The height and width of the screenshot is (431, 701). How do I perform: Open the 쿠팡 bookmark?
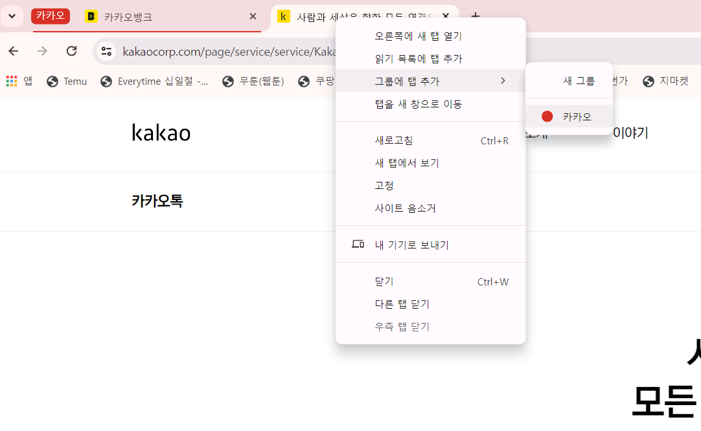[317, 82]
